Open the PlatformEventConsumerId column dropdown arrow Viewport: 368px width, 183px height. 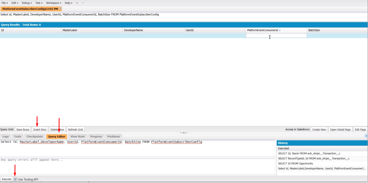tap(280, 30)
